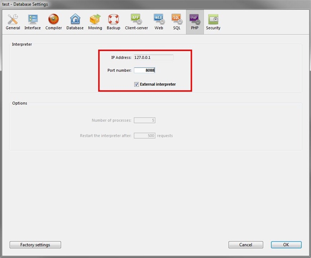The width and height of the screenshot is (311, 258).
Task: Open the General settings page
Action: pyautogui.click(x=13, y=22)
